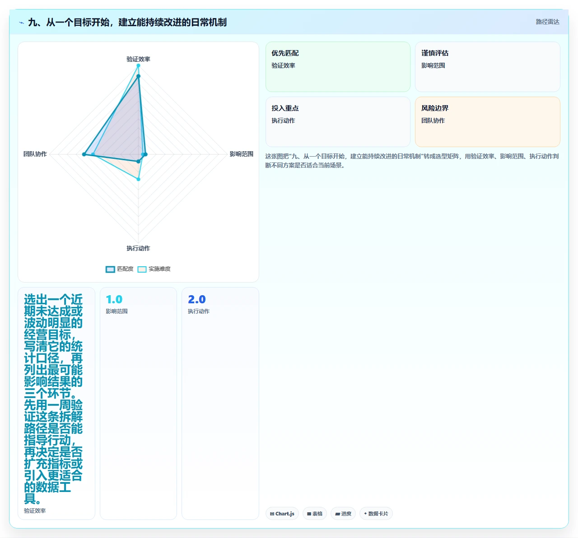Click the 表格 chip label
This screenshot has width=578, height=538.
[317, 514]
